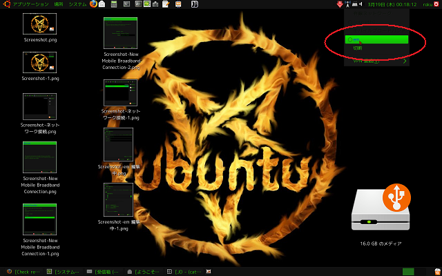Switch to the ようこそ taskbar window
The image size is (442, 276).
tap(144, 272)
